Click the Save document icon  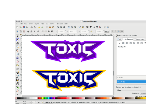point(24,27)
